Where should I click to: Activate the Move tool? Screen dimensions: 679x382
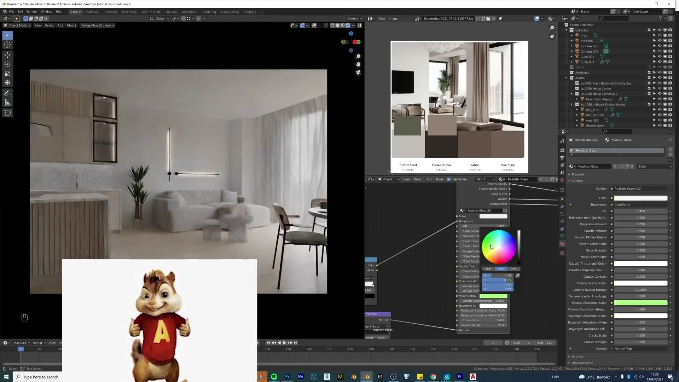[7, 55]
